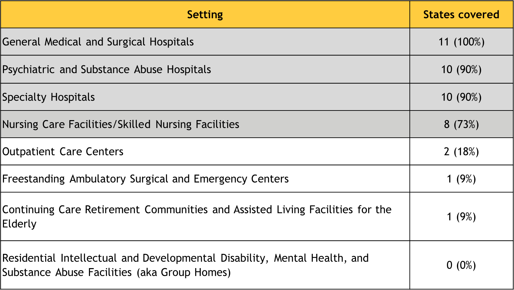Select Residential Intellectual and Developmental Disability cell
The height and width of the screenshot is (290, 514).
tap(205, 265)
